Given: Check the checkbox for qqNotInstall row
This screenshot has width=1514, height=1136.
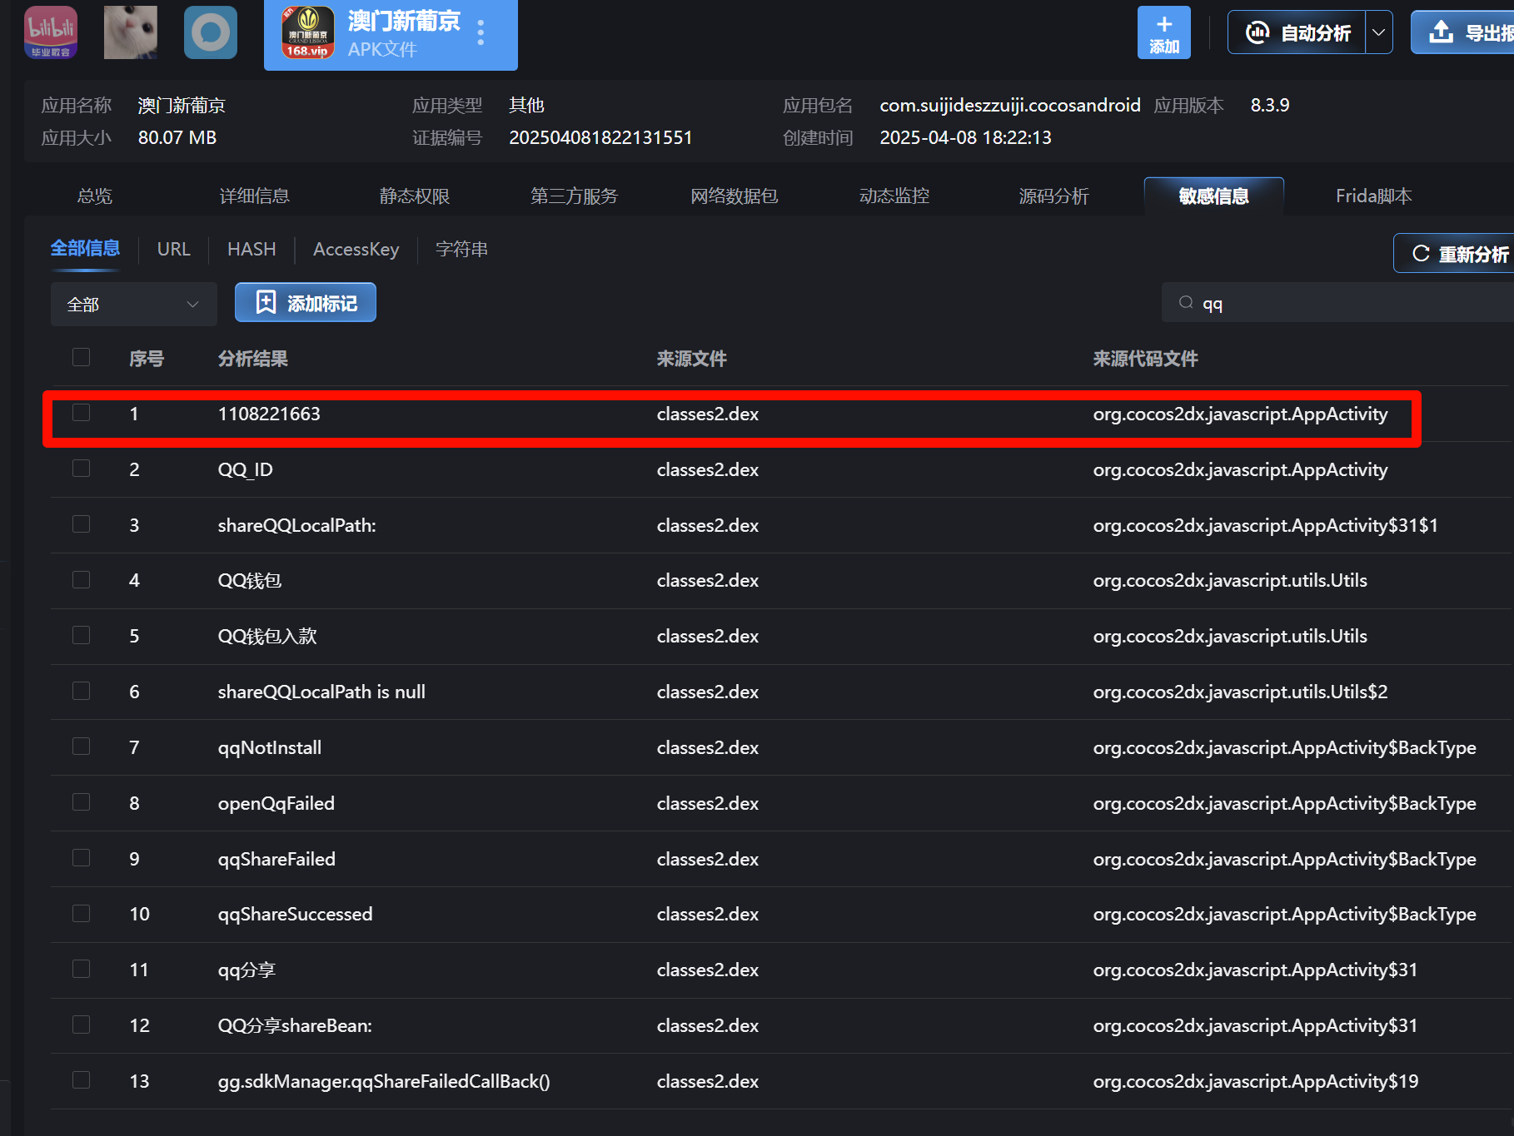Looking at the screenshot, I should click(x=81, y=747).
